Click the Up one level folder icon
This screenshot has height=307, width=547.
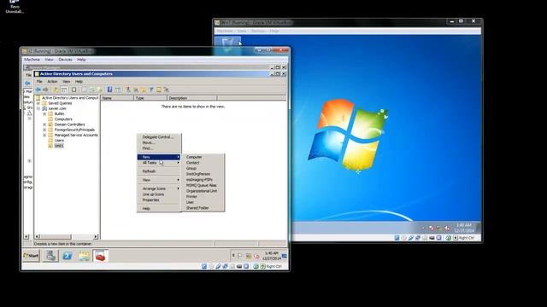56,90
